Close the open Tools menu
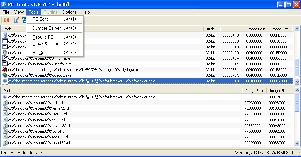Viewport: 301px width, 157px height. pyautogui.click(x=34, y=12)
